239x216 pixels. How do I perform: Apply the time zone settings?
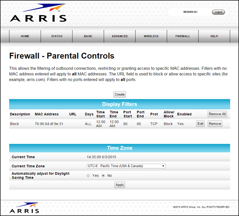(119, 185)
